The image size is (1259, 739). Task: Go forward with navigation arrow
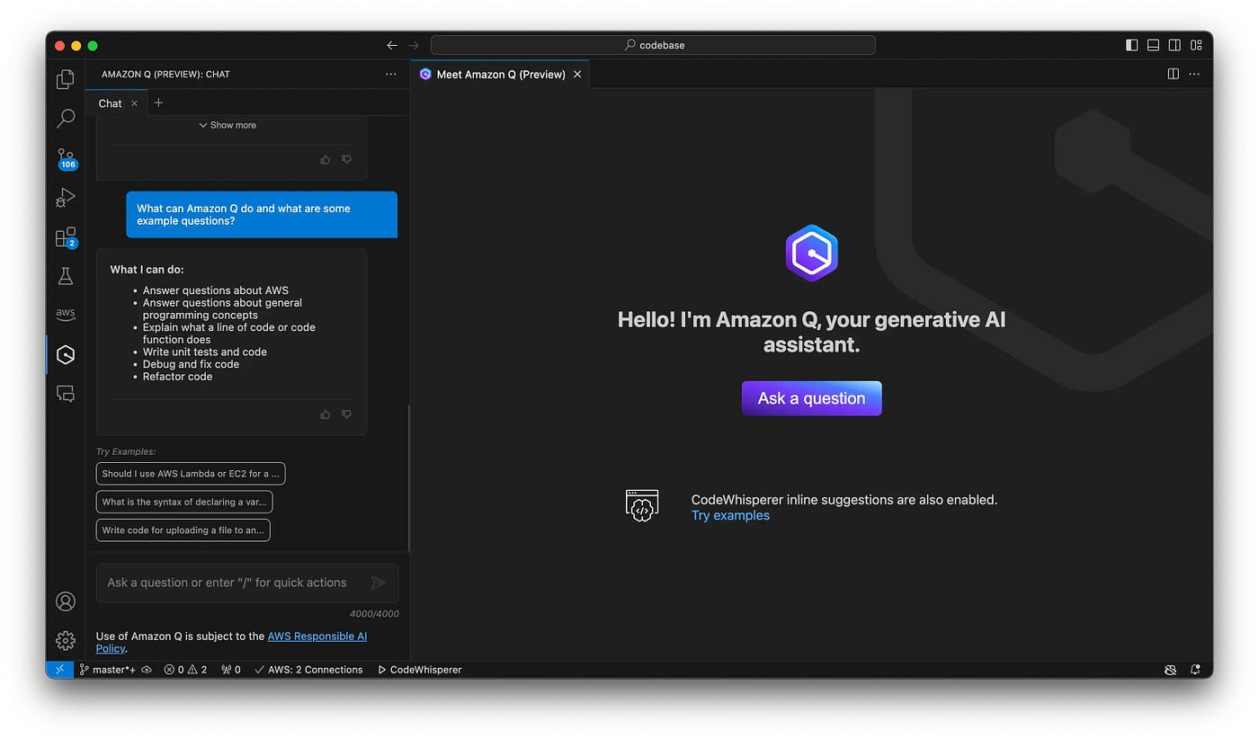point(414,45)
